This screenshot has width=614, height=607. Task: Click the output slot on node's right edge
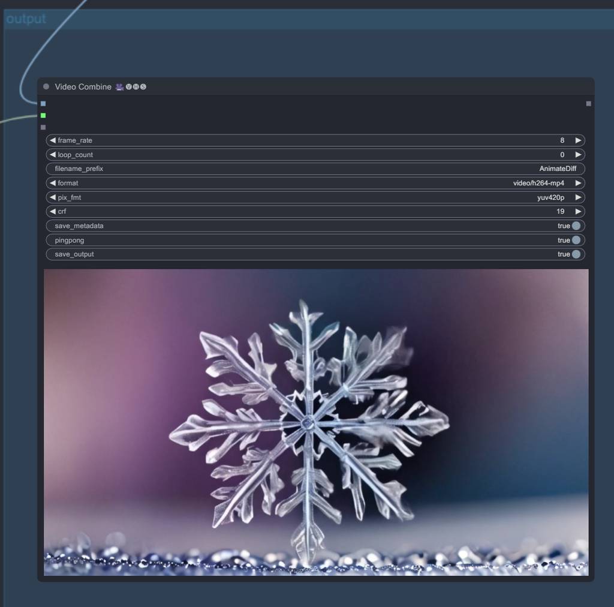click(x=588, y=104)
